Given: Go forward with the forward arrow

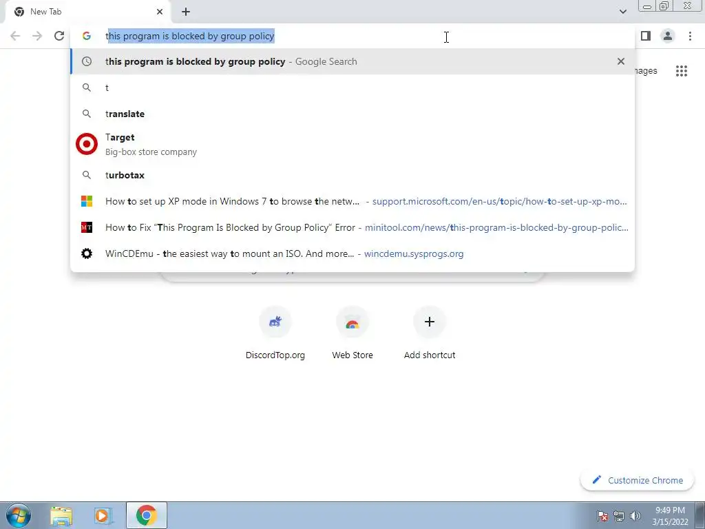Looking at the screenshot, I should [37, 36].
